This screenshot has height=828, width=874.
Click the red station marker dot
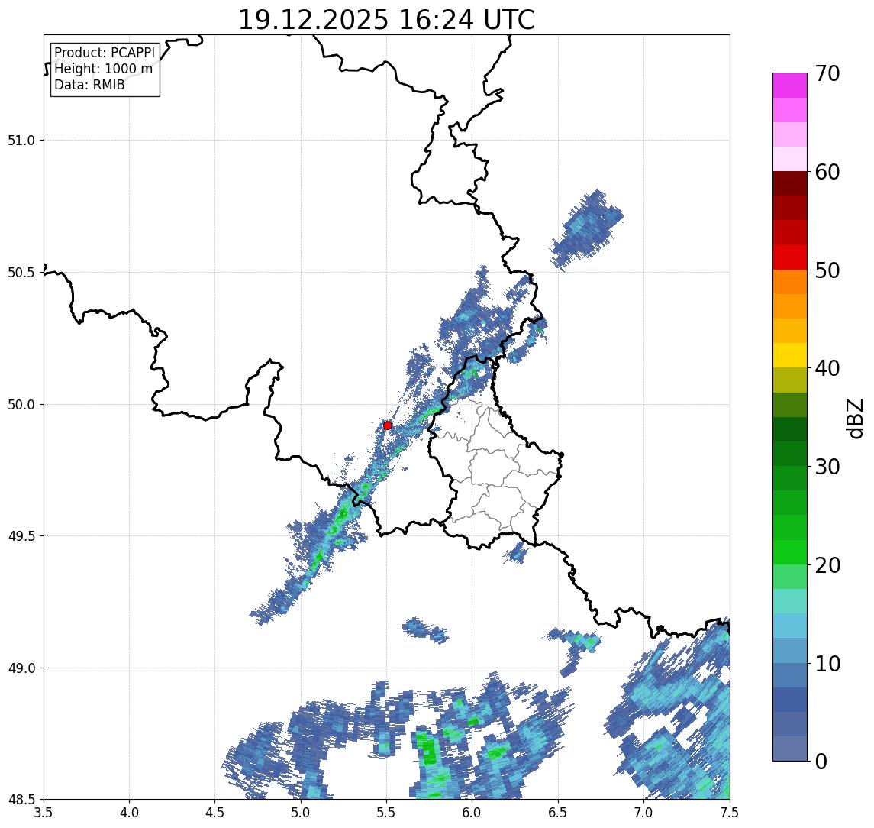pyautogui.click(x=388, y=425)
